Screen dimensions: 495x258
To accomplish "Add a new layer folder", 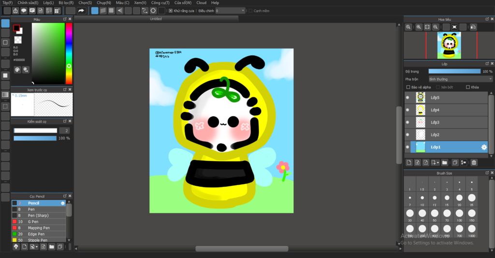I will [444, 162].
